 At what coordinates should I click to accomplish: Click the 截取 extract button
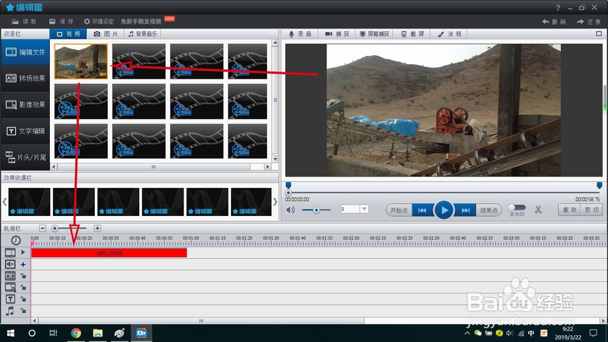pyautogui.click(x=570, y=210)
